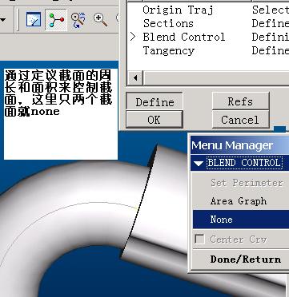Choose None in the Blend Control menu

[241, 220]
